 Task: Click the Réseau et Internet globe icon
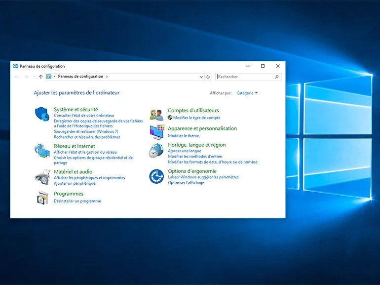(x=42, y=151)
